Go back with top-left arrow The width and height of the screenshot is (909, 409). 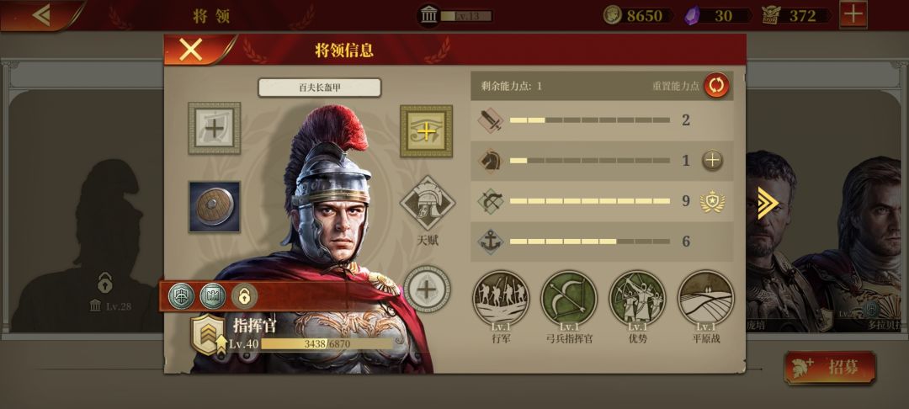[x=40, y=14]
